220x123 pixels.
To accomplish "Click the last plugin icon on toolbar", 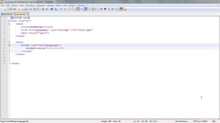I will pyautogui.click(x=125, y=9).
